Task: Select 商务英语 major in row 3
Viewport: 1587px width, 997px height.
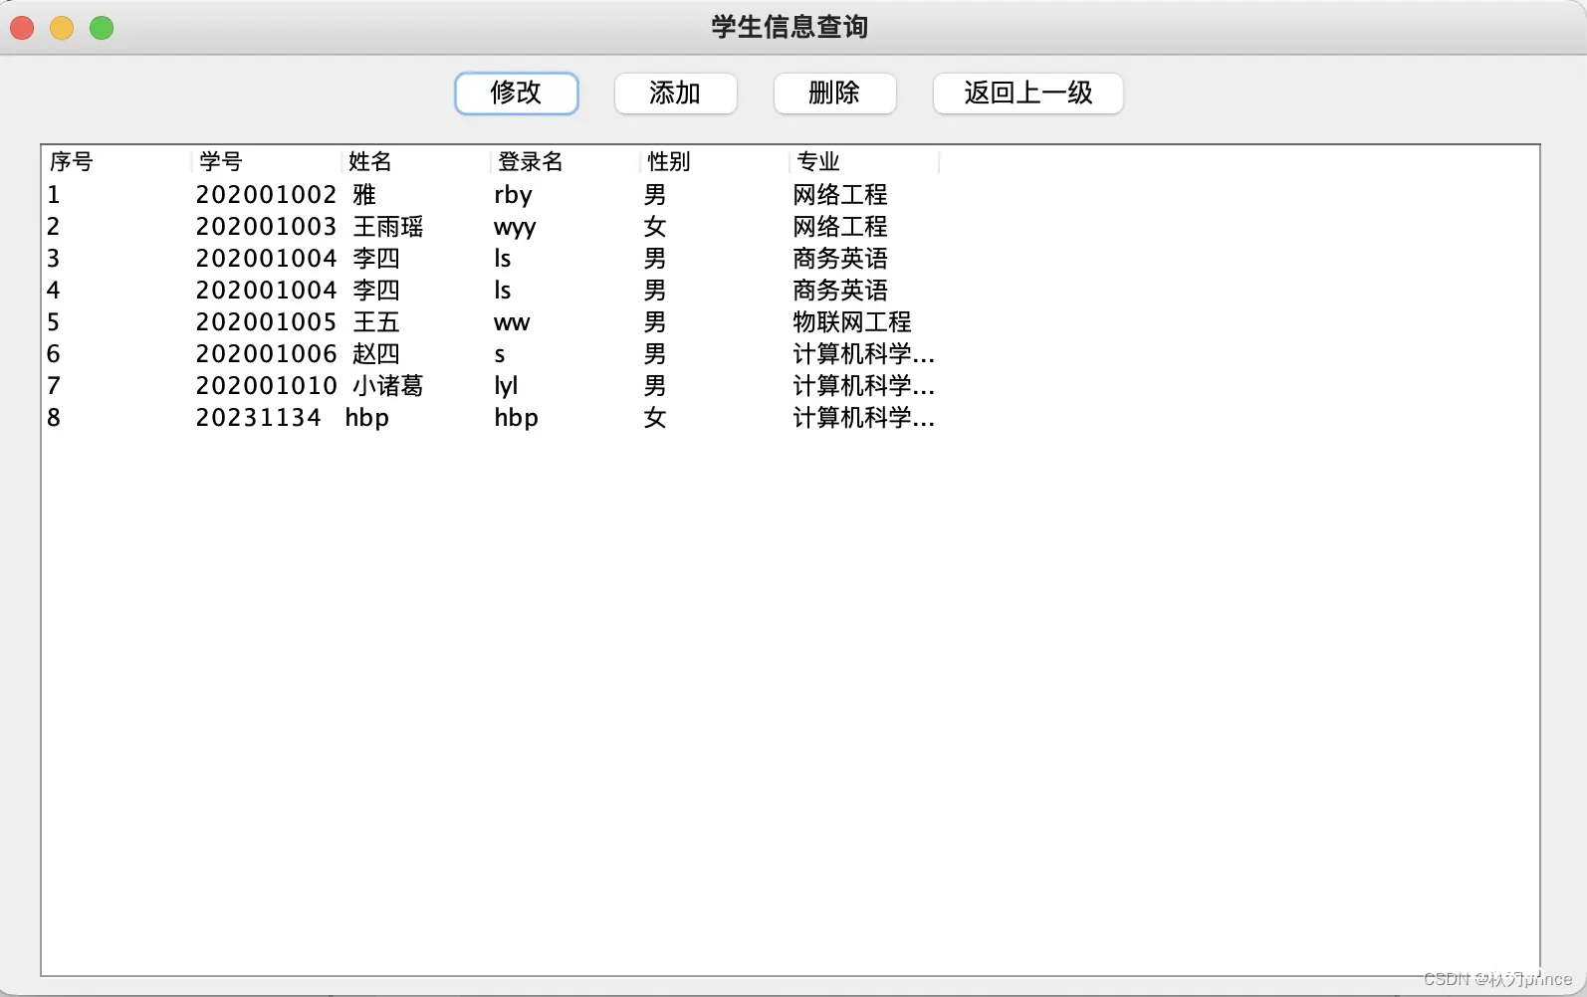Action: (x=863, y=259)
